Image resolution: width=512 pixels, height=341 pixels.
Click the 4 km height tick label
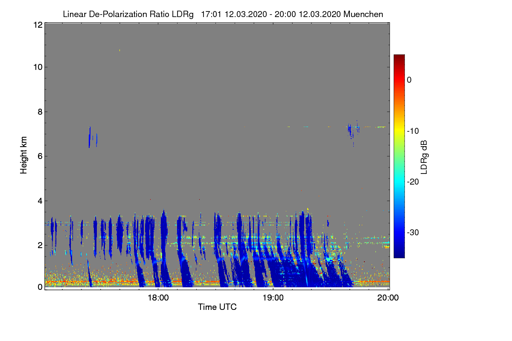click(40, 201)
